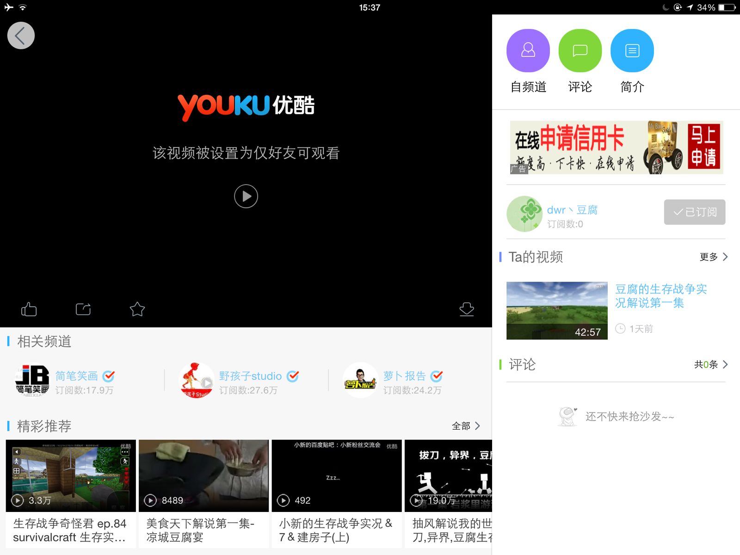Favorite the video with star icon
The width and height of the screenshot is (740, 555).
[137, 309]
